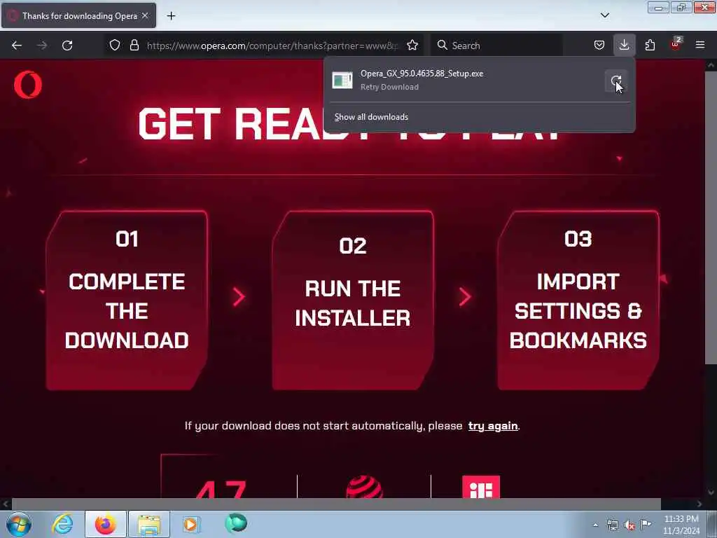This screenshot has width=717, height=538.
Task: Toggle the downloads panel button
Action: point(624,46)
